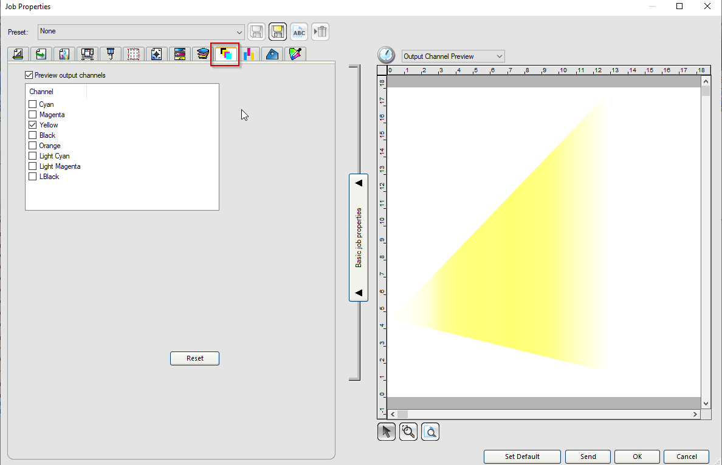The width and height of the screenshot is (722, 465).
Task: Click the vertical scrollbar thumb in preview
Action: pos(706,90)
